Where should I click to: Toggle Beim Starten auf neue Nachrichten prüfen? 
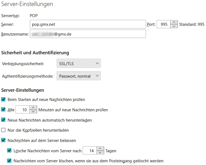coord(3,99)
